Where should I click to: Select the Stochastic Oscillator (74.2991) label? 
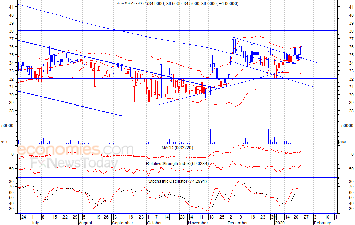[x=177, y=181]
